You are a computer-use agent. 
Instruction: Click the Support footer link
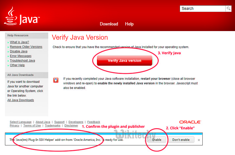(59, 122)
